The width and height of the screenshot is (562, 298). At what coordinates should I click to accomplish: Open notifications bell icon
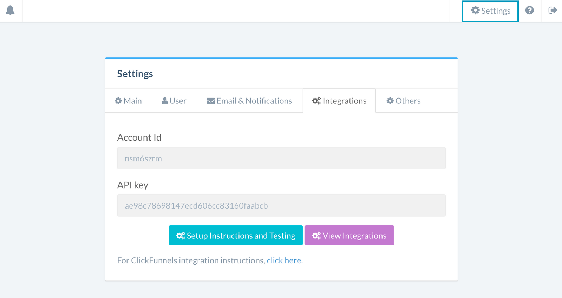[10, 11]
